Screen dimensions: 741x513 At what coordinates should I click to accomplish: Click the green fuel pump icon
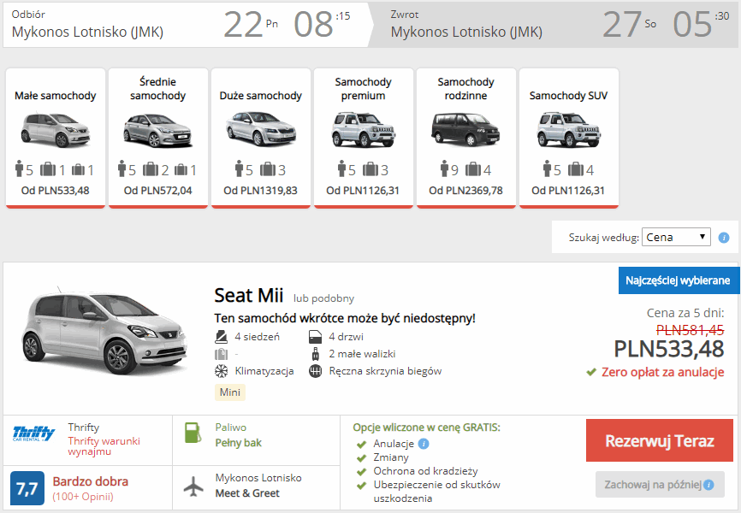tap(194, 433)
